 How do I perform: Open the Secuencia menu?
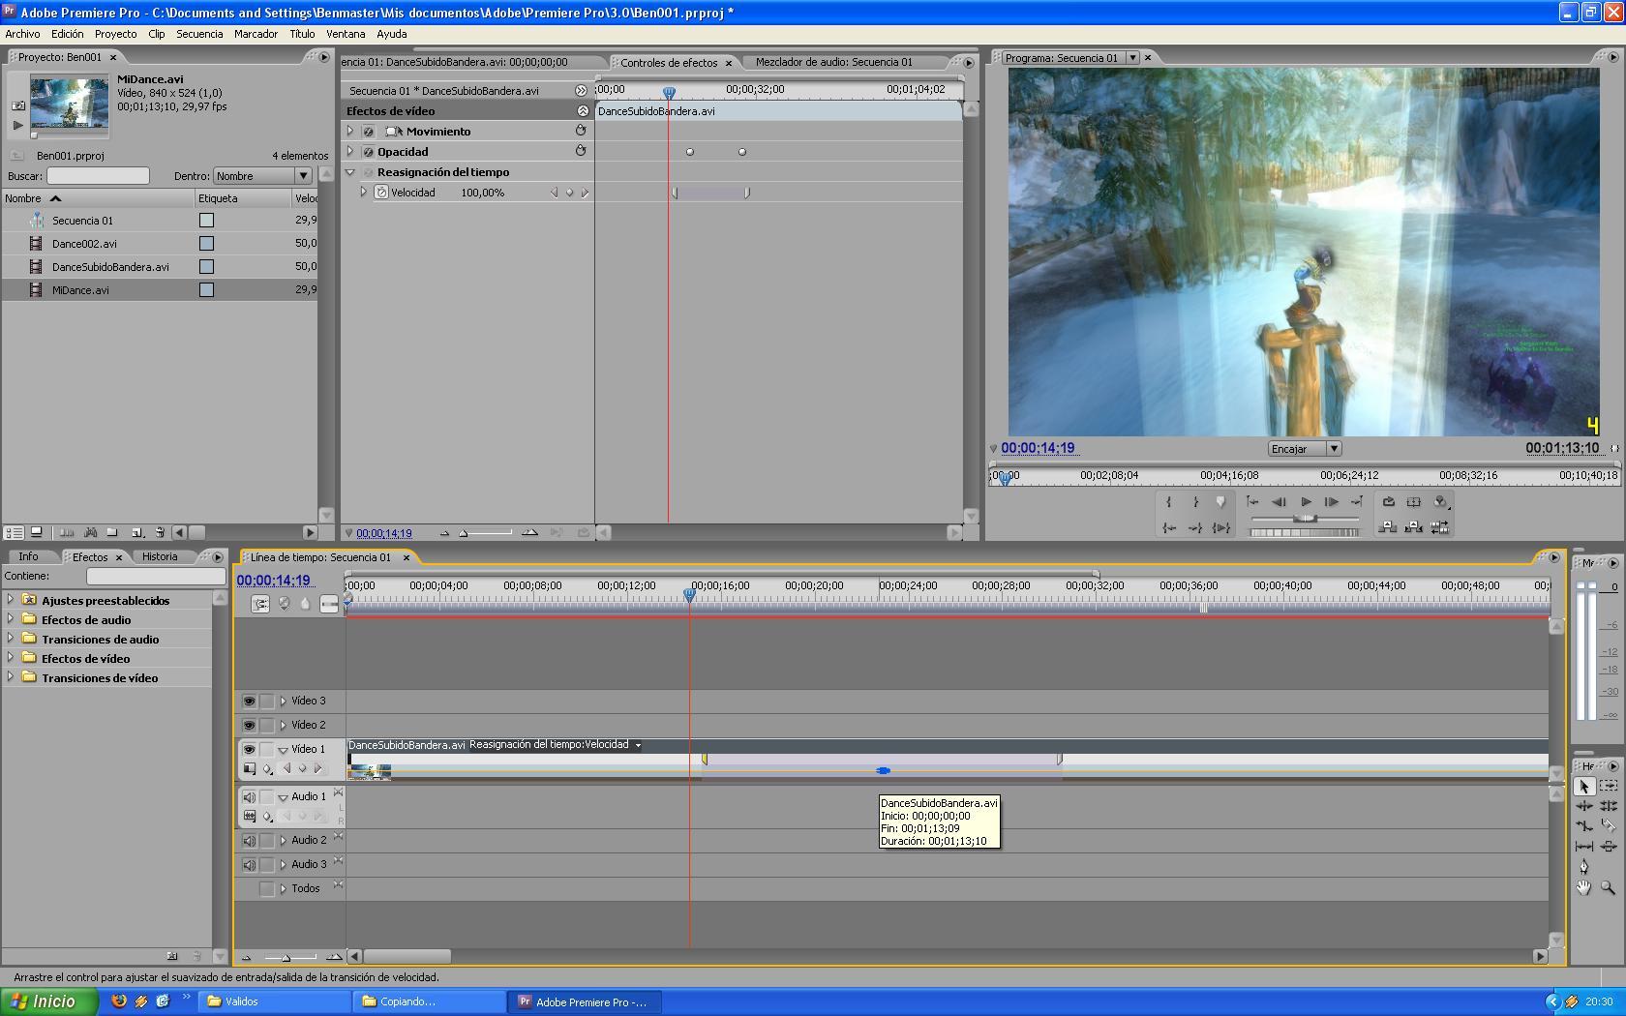(199, 34)
